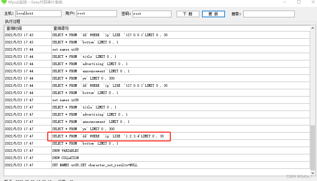Select 17:44 set names utf8 row
Screen dimensions: 317x181
pos(157,49)
